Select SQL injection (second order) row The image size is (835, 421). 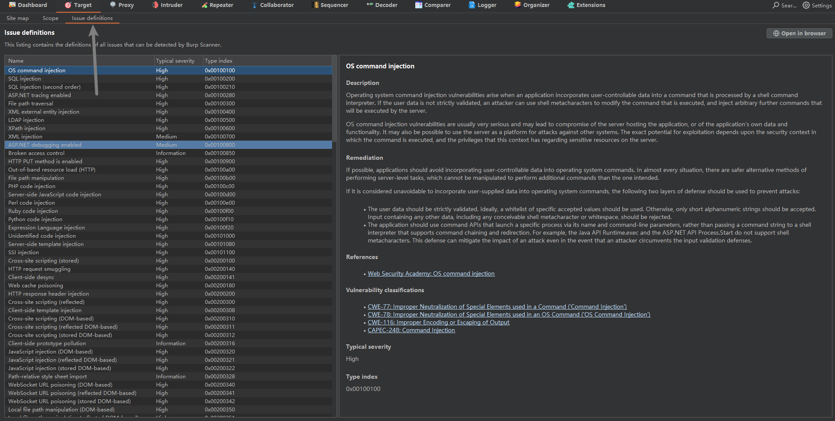(168, 87)
